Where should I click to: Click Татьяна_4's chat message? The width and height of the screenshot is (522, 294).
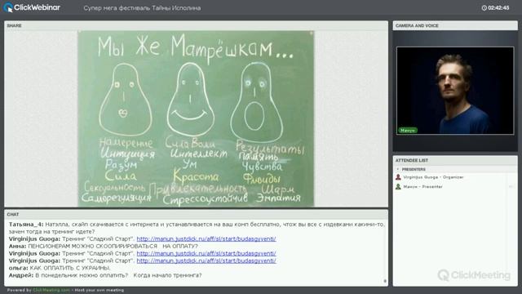click(197, 228)
